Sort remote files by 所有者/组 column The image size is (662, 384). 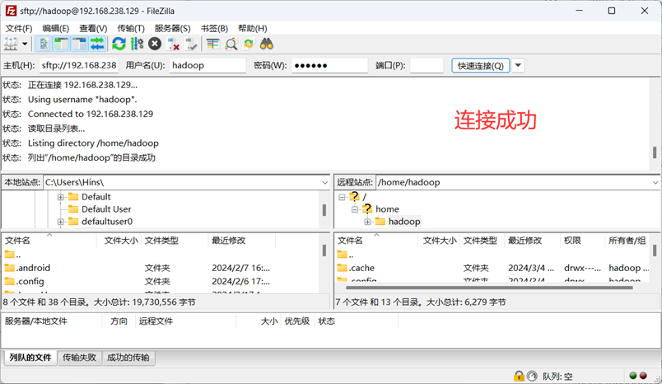627,241
